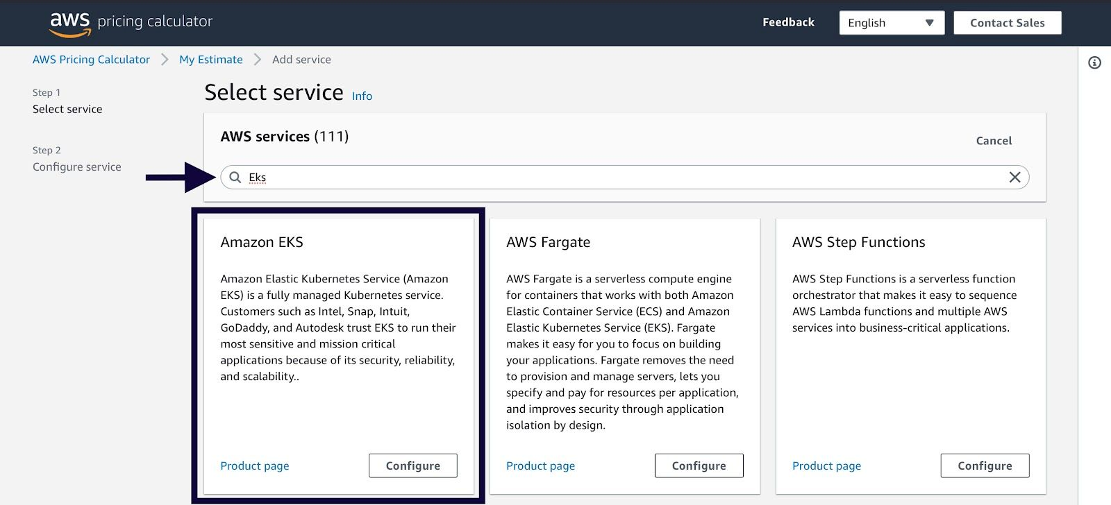Click the Feedback menu item
The height and width of the screenshot is (505, 1111).
(788, 22)
